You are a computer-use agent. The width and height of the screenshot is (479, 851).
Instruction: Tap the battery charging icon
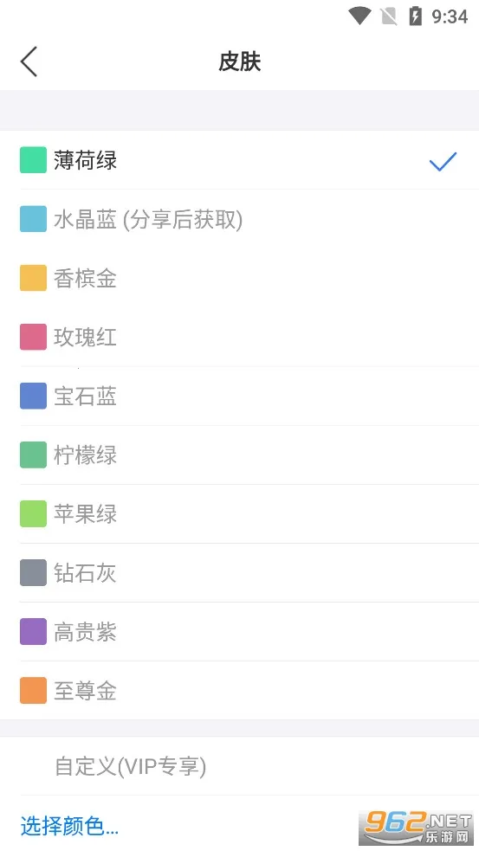(416, 16)
